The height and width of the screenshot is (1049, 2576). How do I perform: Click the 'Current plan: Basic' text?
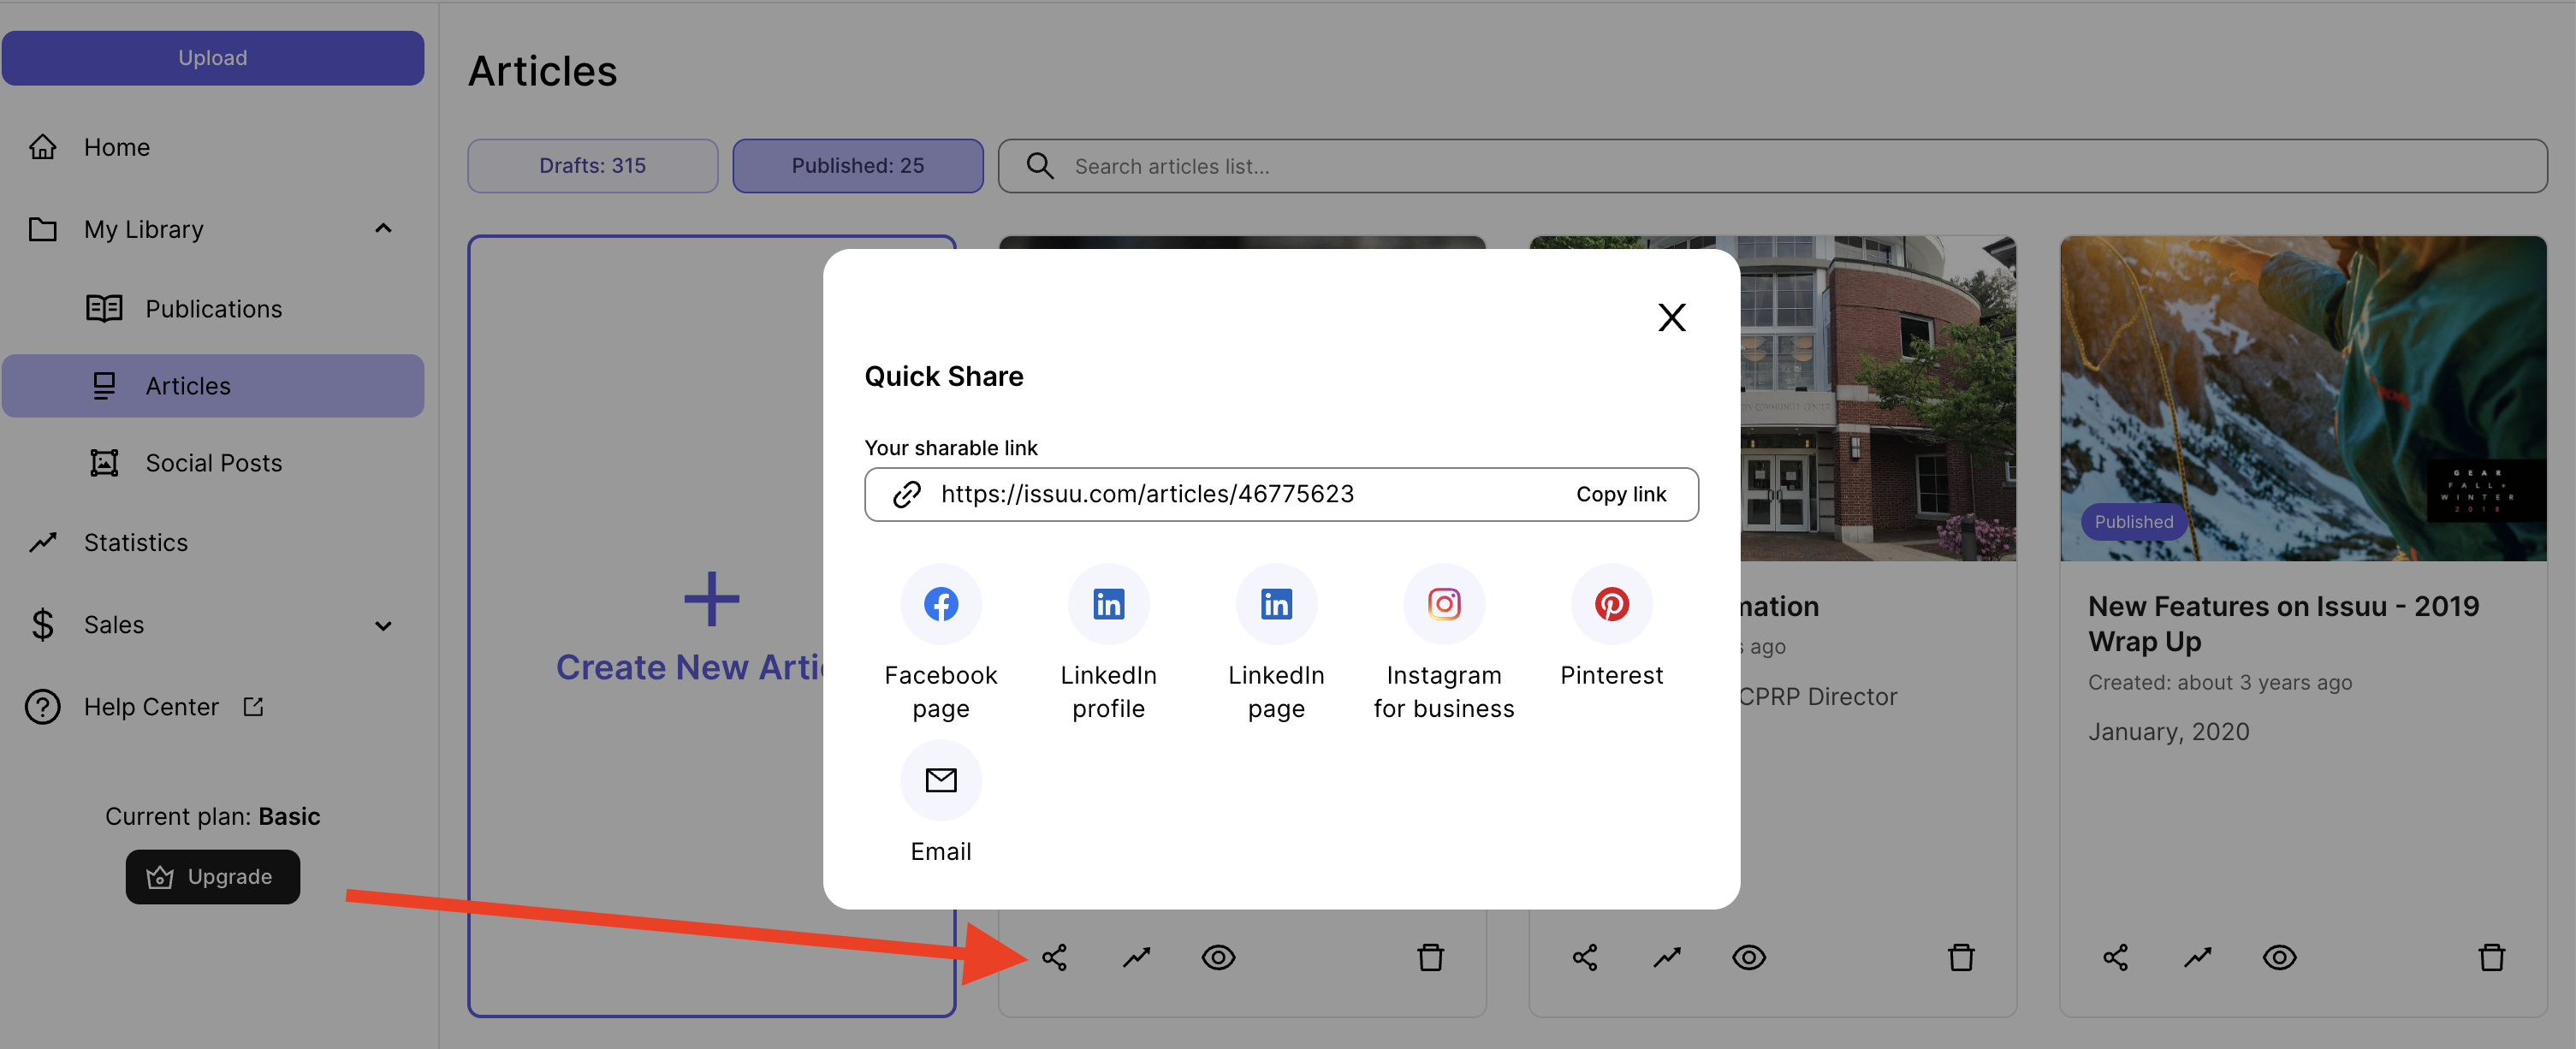click(x=212, y=816)
